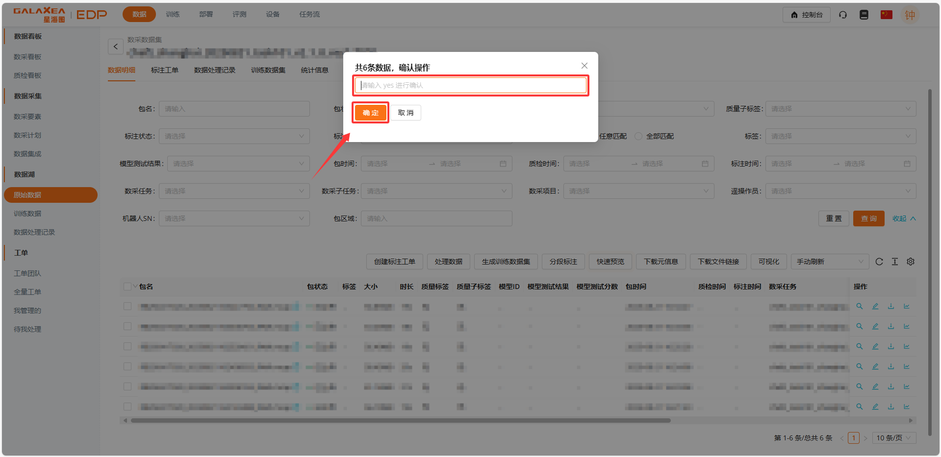
Task: Click the yes confirmation input field
Action: tap(471, 85)
